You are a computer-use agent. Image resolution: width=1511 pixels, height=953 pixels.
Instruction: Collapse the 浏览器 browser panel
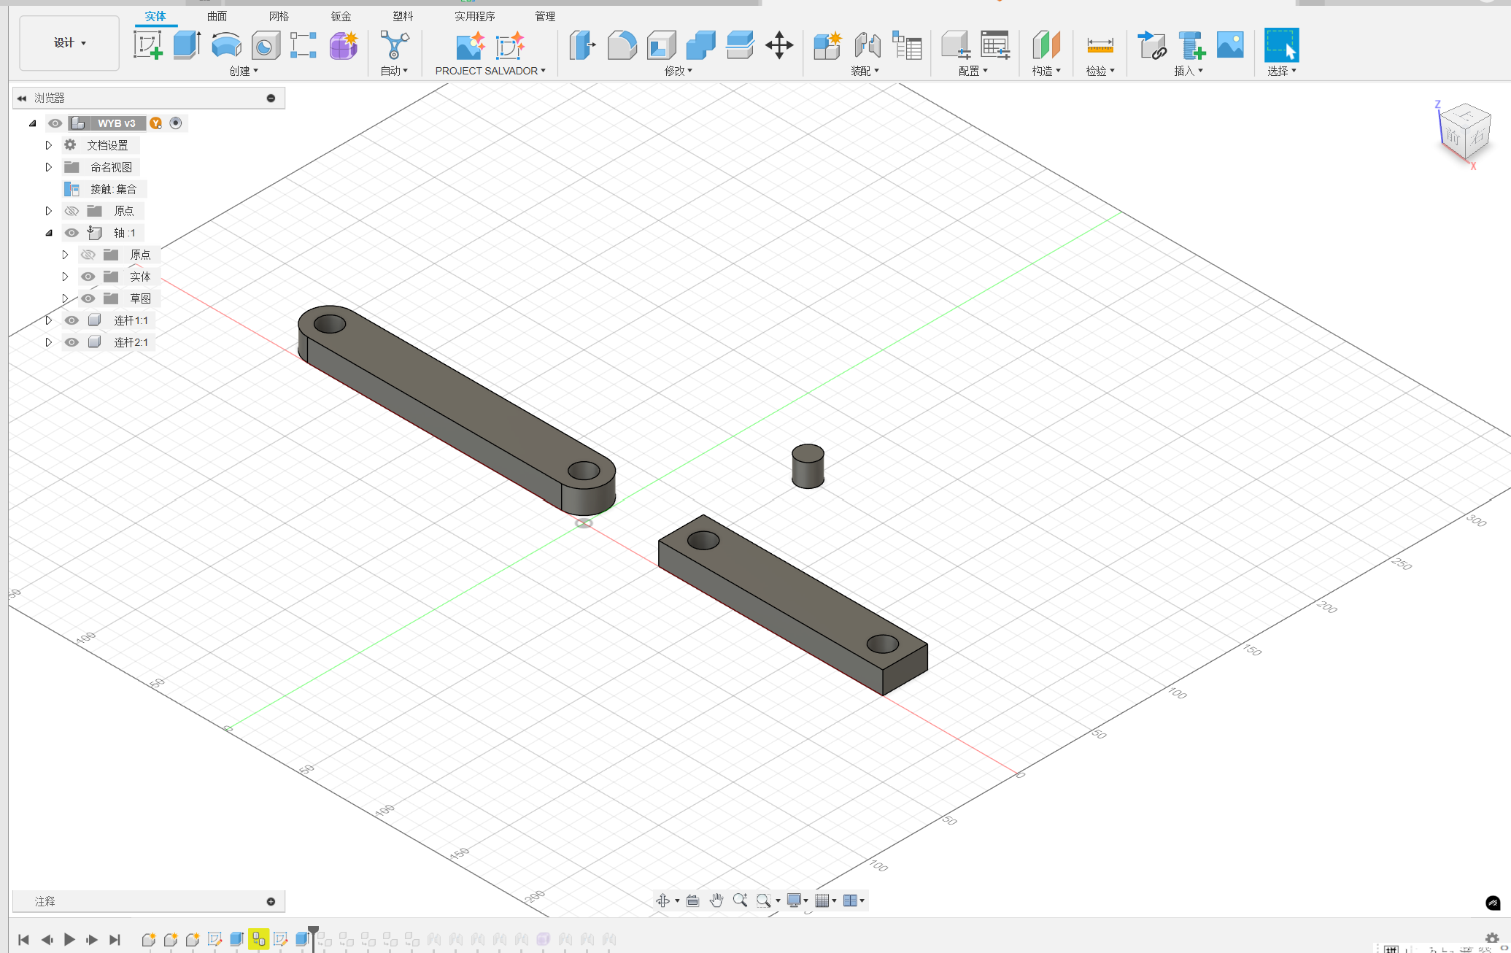(x=22, y=98)
